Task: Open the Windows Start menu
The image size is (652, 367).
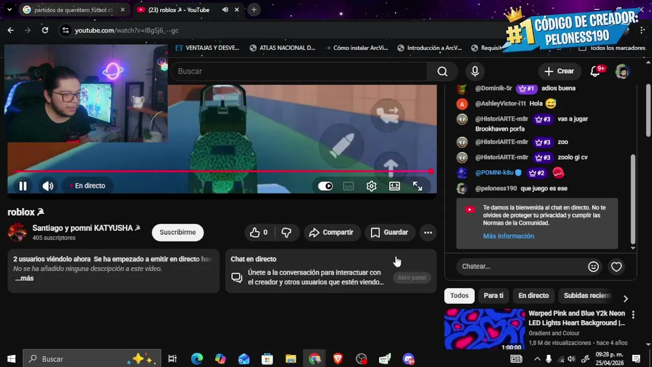Action: click(x=11, y=359)
